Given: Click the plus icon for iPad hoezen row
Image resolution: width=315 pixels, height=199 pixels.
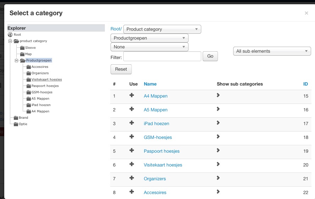Looking at the screenshot, I should 131,123.
